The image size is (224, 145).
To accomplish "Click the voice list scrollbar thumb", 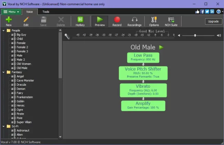I will tap(60, 55).
